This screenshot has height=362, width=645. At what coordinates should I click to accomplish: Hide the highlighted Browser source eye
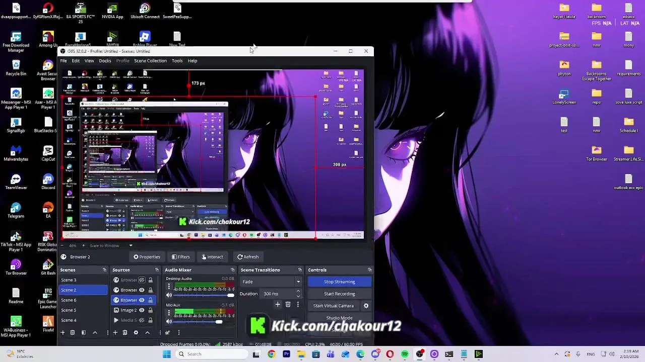142,300
